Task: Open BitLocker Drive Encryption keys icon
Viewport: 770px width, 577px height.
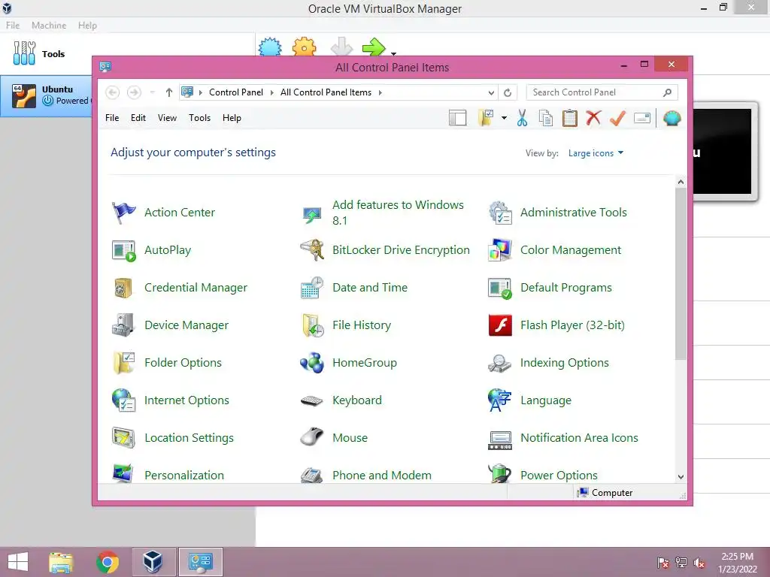Action: [x=312, y=250]
